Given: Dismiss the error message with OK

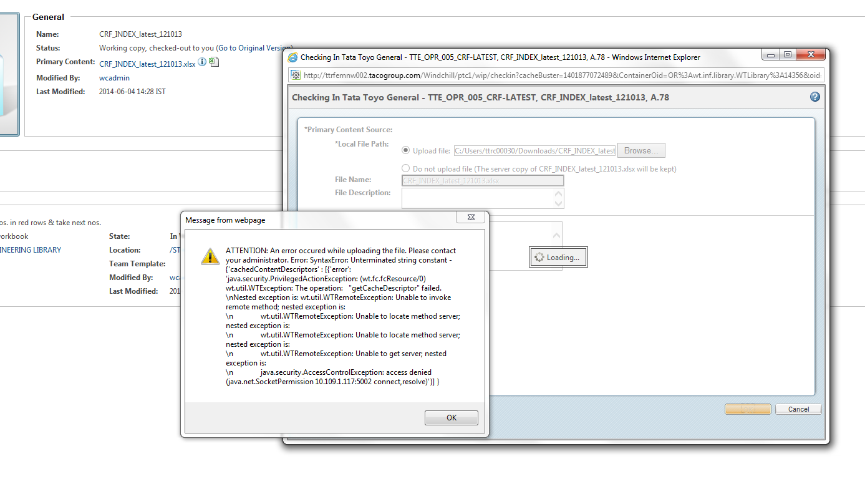Looking at the screenshot, I should click(x=452, y=418).
